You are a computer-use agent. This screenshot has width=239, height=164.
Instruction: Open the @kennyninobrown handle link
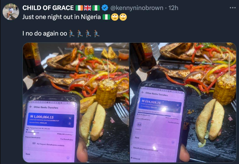[x=137, y=8]
